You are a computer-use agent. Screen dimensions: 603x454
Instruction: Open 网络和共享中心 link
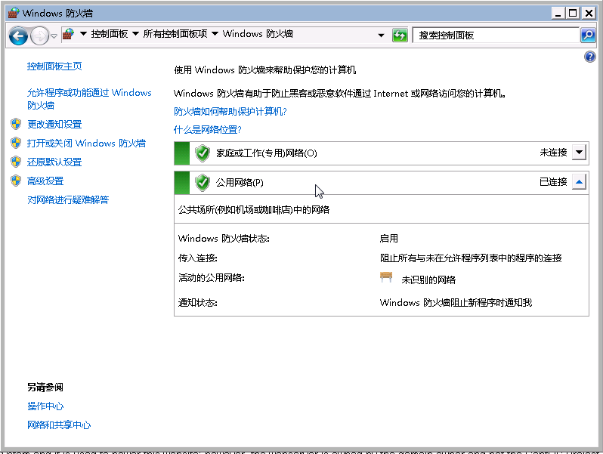(59, 425)
